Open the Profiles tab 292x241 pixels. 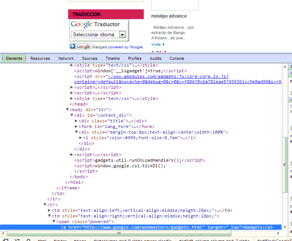[x=135, y=58]
